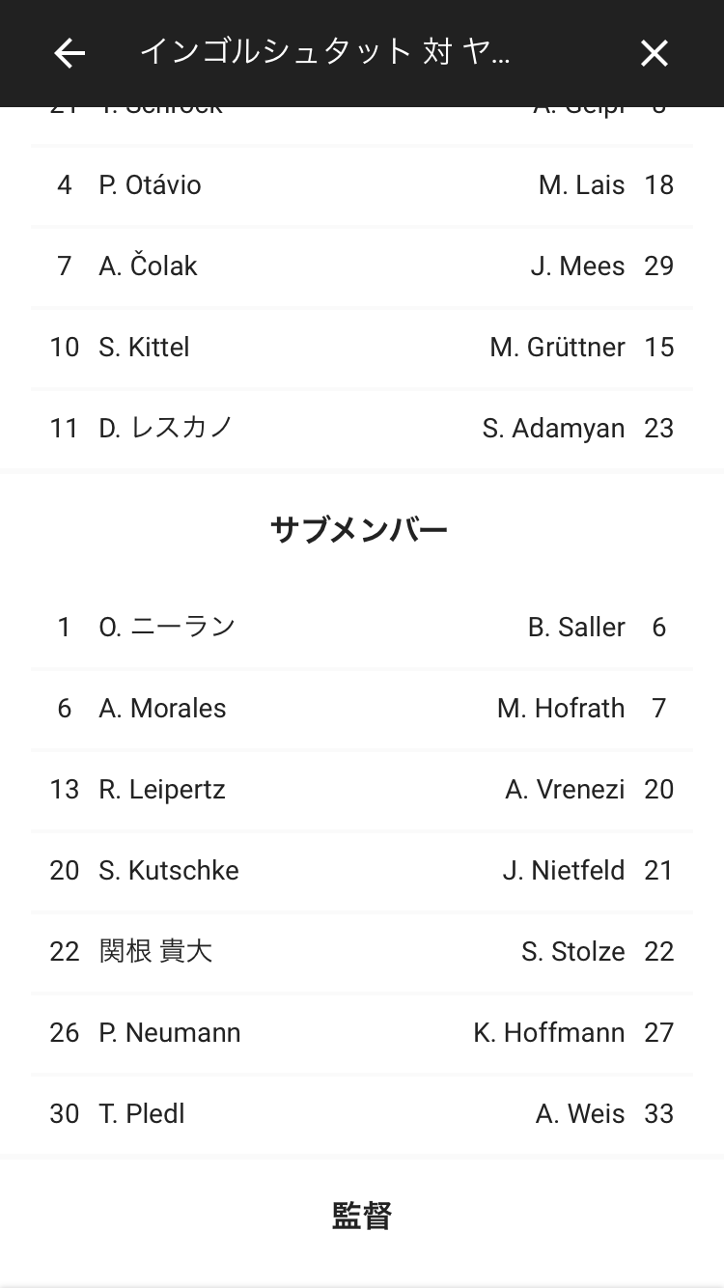Tap the match title インゴルシュタット 対

click(325, 52)
